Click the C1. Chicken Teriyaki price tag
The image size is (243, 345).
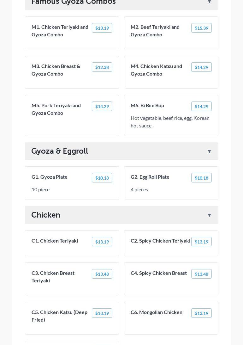pyautogui.click(x=102, y=242)
